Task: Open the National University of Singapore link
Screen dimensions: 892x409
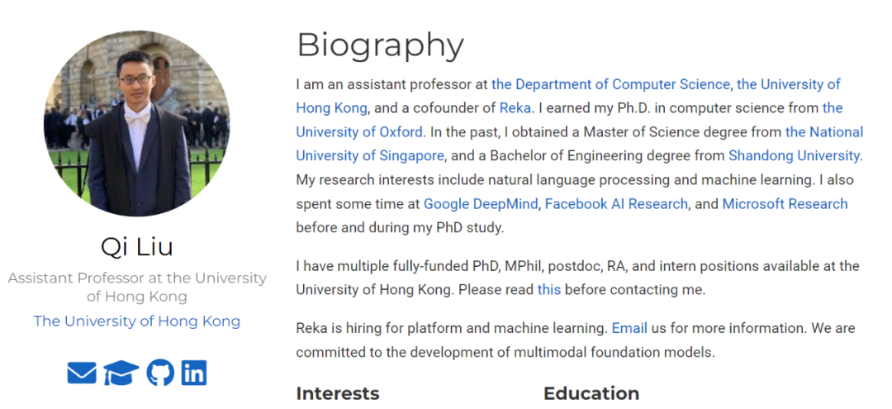Action: pyautogui.click(x=823, y=132)
